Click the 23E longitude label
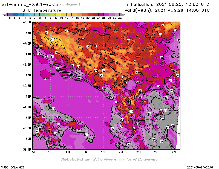The height and width of the screenshot is (169, 219). pyautogui.click(x=174, y=152)
